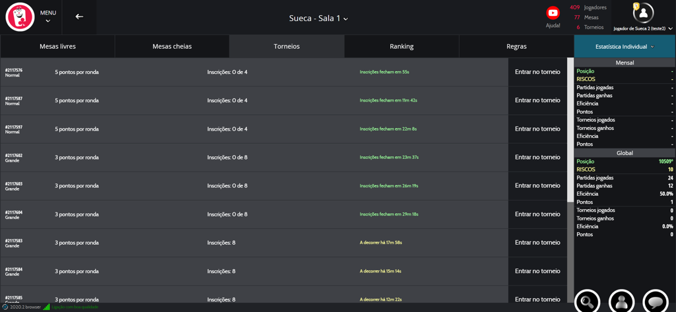This screenshot has height=312, width=676.
Task: Open the YouTube Ajuda help icon
Action: click(x=553, y=13)
